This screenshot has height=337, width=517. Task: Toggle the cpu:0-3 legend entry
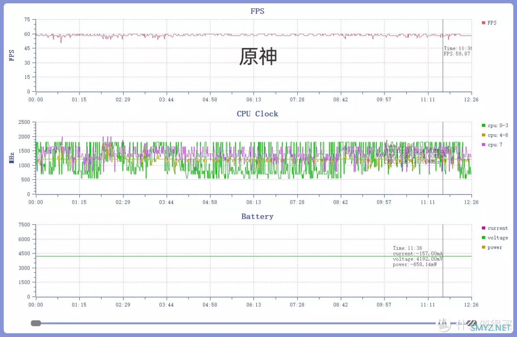tap(495, 125)
